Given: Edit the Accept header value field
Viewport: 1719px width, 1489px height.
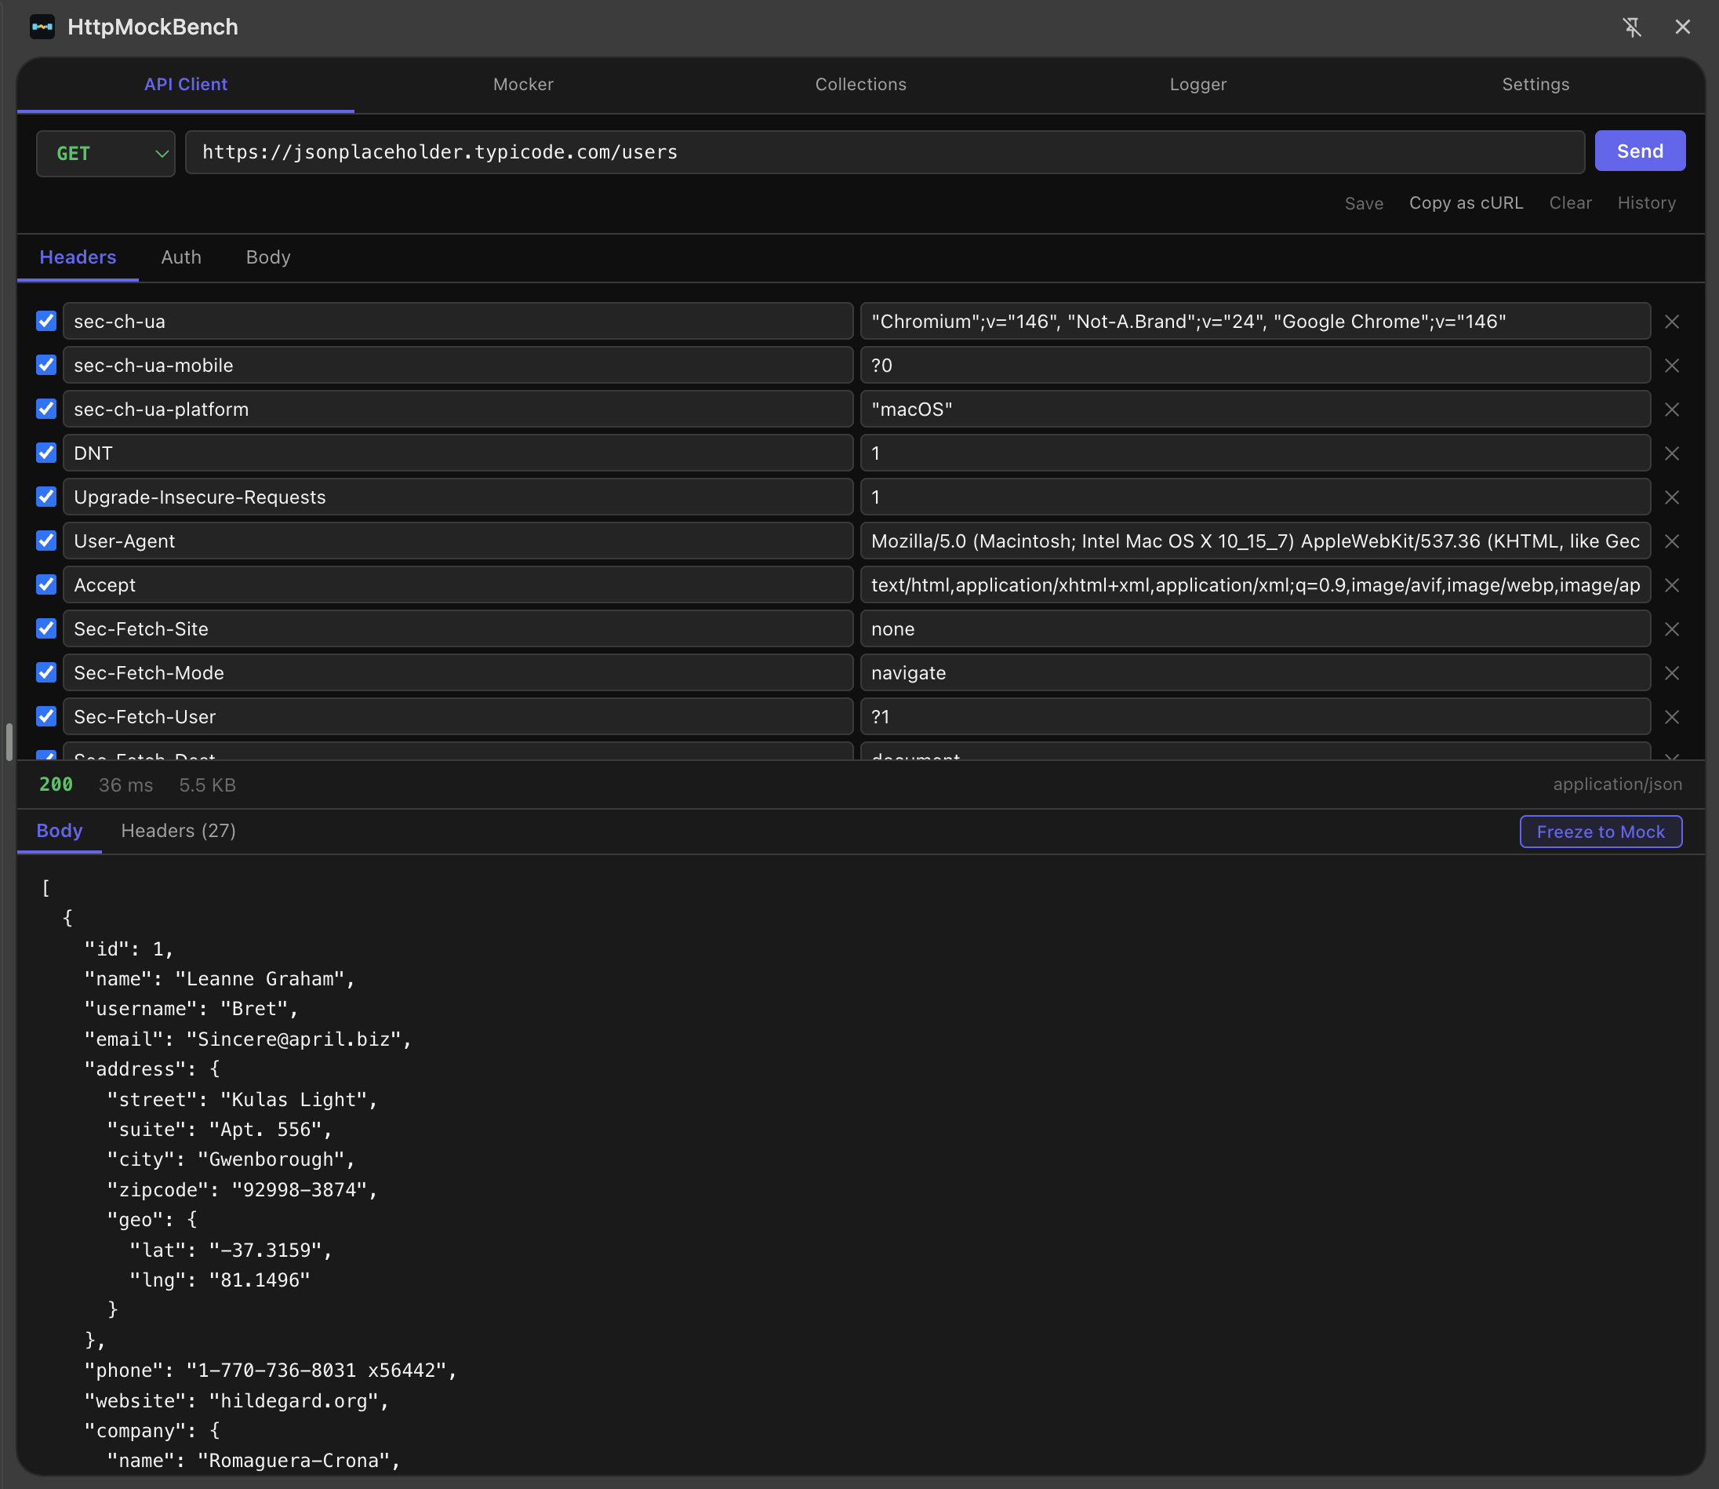Looking at the screenshot, I should 1256,586.
